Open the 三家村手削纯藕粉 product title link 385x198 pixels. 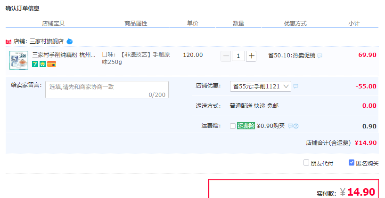pos(64,55)
